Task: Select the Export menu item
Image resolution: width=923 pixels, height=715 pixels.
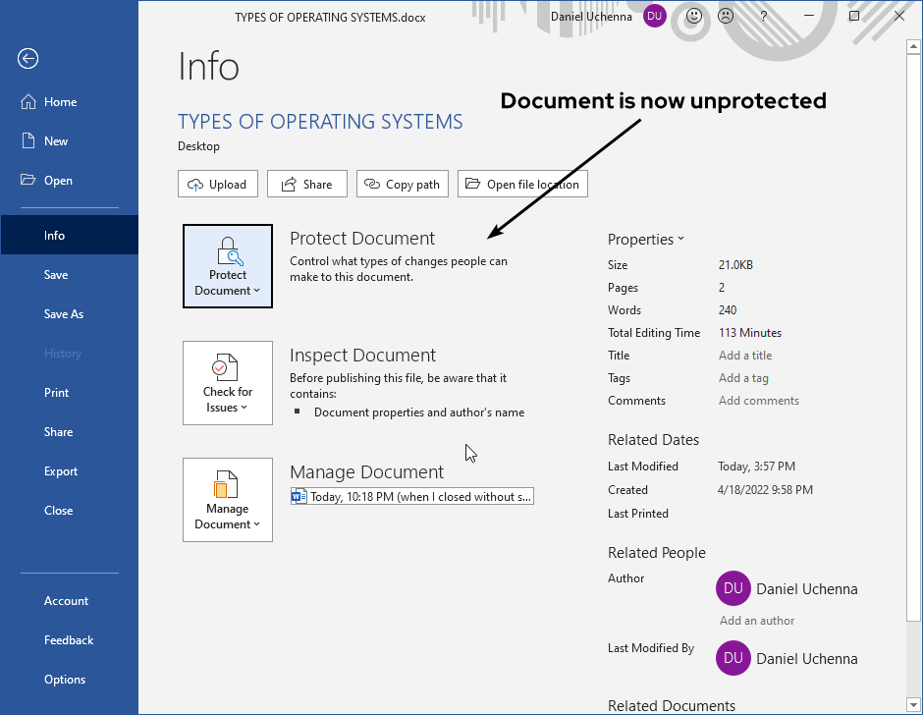Action: (x=60, y=470)
